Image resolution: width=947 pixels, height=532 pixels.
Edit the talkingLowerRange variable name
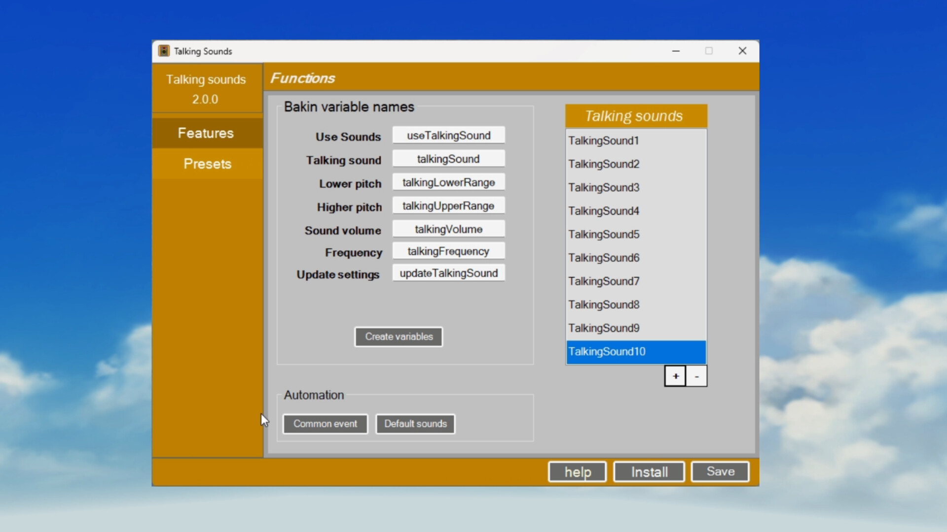448,182
